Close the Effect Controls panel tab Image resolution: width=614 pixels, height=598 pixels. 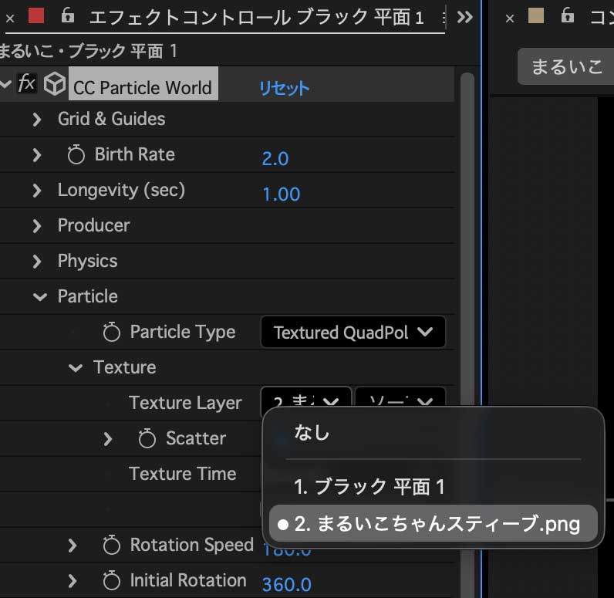[x=11, y=18]
